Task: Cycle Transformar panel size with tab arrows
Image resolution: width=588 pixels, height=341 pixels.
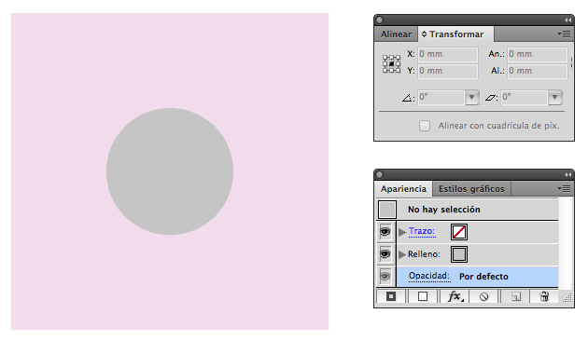Action: 424,34
